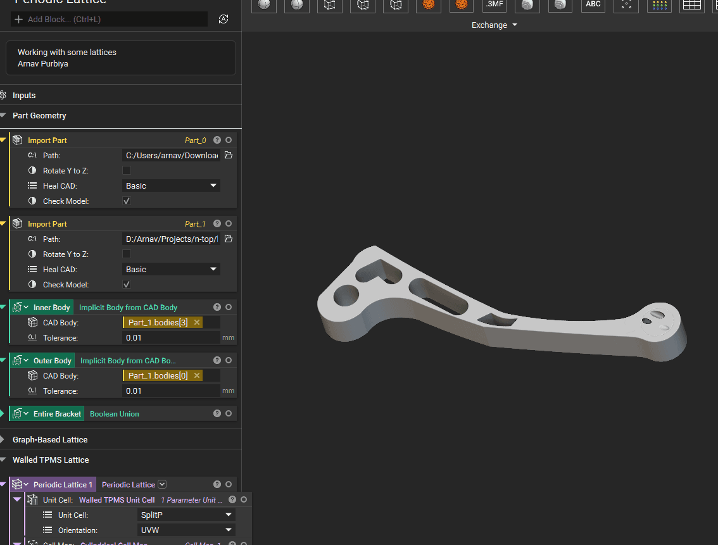Remove Part_1.bodies[3] from CAD Body
Image resolution: width=718 pixels, height=545 pixels.
click(197, 323)
